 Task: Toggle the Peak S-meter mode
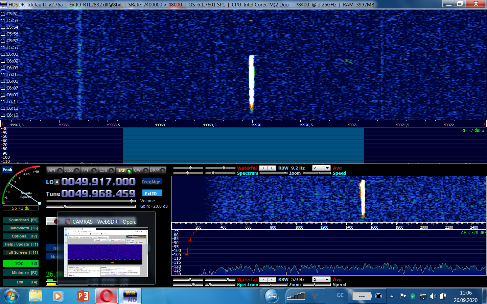pyautogui.click(x=7, y=170)
